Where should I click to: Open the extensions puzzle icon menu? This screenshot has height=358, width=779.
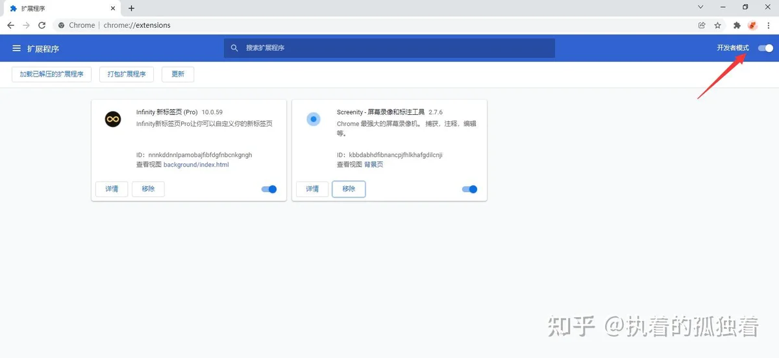pyautogui.click(x=737, y=25)
